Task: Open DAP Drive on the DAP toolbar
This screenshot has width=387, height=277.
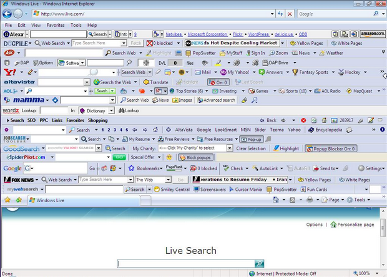Action: tap(275, 63)
